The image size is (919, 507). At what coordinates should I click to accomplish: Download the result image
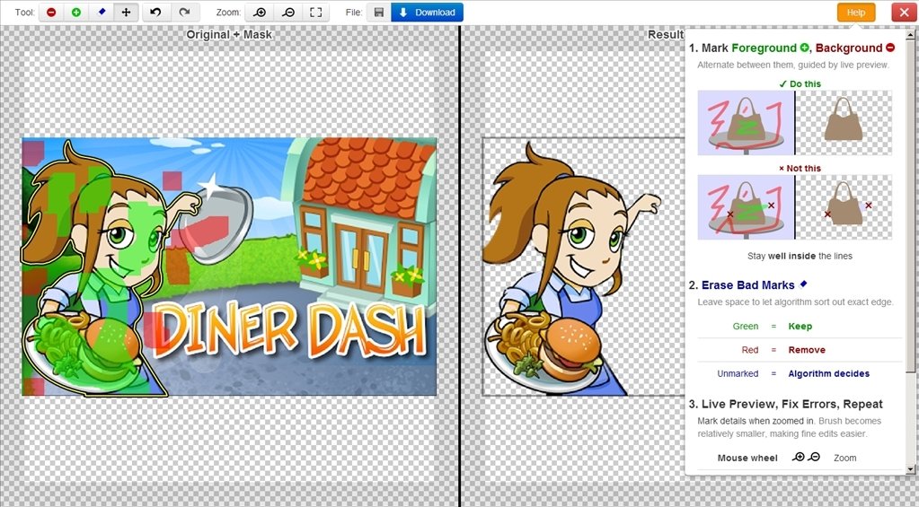click(428, 13)
